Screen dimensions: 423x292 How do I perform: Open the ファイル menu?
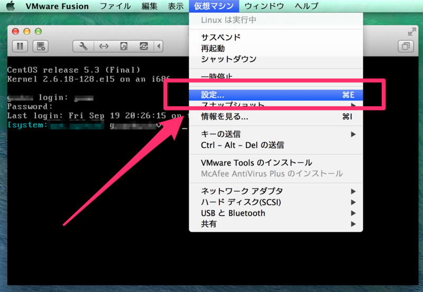pyautogui.click(x=115, y=6)
